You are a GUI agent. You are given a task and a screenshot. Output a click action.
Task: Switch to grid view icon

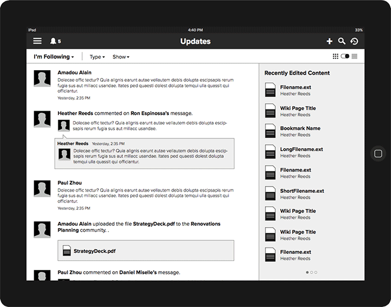[x=335, y=56]
